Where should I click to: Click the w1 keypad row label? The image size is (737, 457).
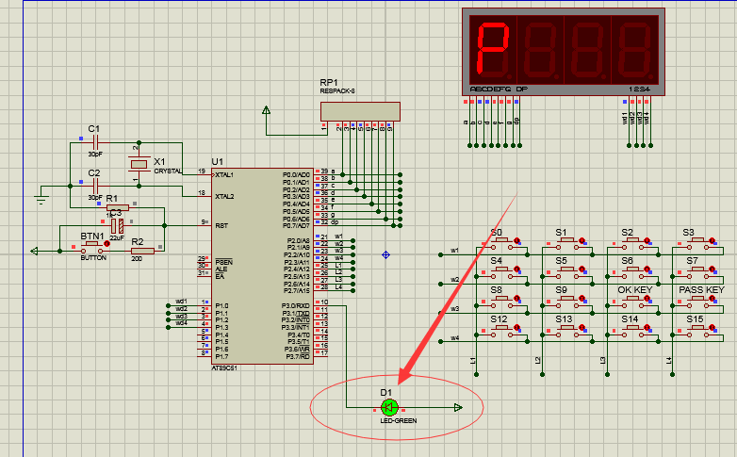(454, 251)
